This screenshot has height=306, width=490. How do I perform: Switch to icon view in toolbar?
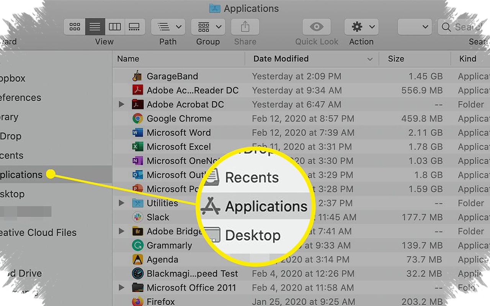(75, 27)
